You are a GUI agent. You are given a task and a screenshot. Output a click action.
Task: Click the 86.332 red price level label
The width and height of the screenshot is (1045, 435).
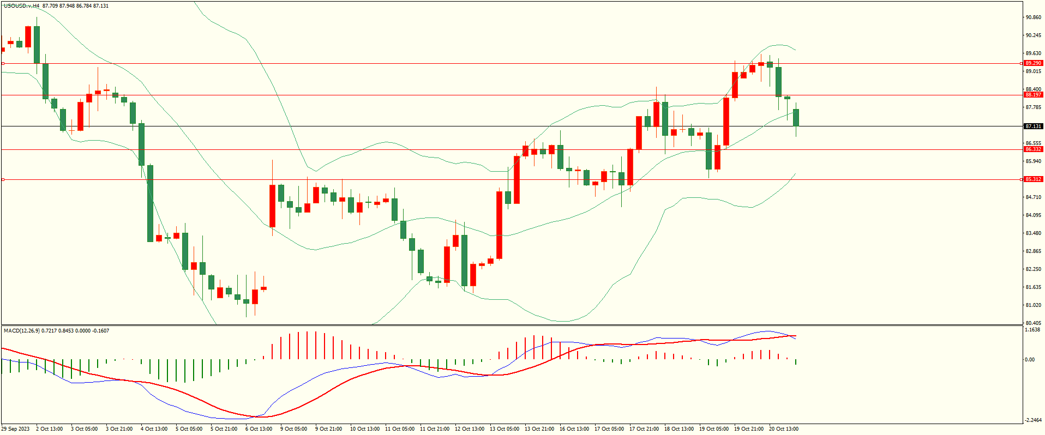[1033, 149]
